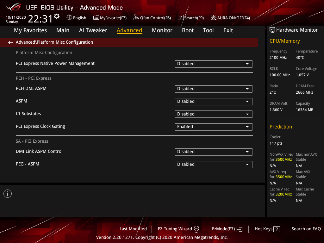Select PCI Express Clock Gating label

pyautogui.click(x=40, y=127)
